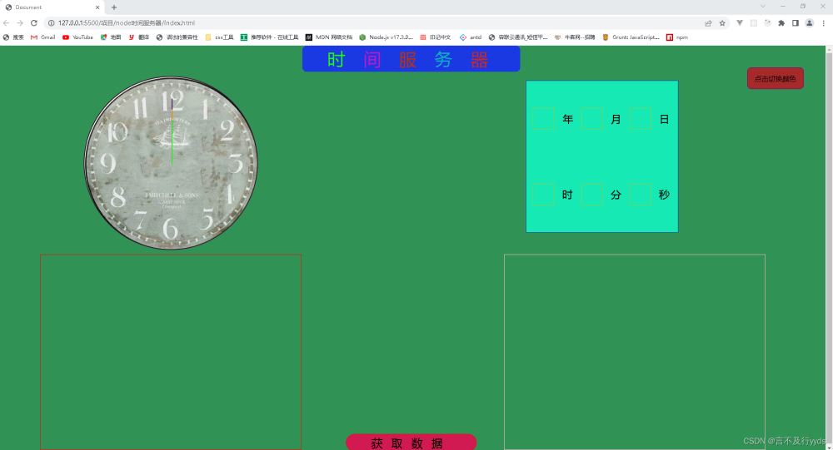Click the address bar URL
The height and width of the screenshot is (450, 833).
click(x=127, y=22)
